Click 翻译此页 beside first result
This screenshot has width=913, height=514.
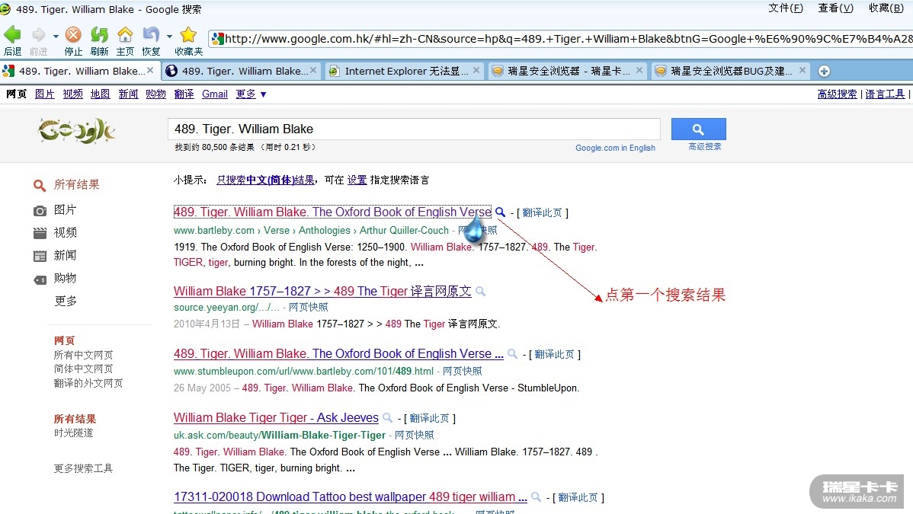[542, 213]
